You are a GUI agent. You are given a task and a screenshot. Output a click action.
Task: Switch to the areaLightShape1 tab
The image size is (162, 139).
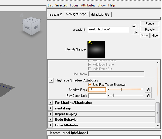click(x=77, y=14)
